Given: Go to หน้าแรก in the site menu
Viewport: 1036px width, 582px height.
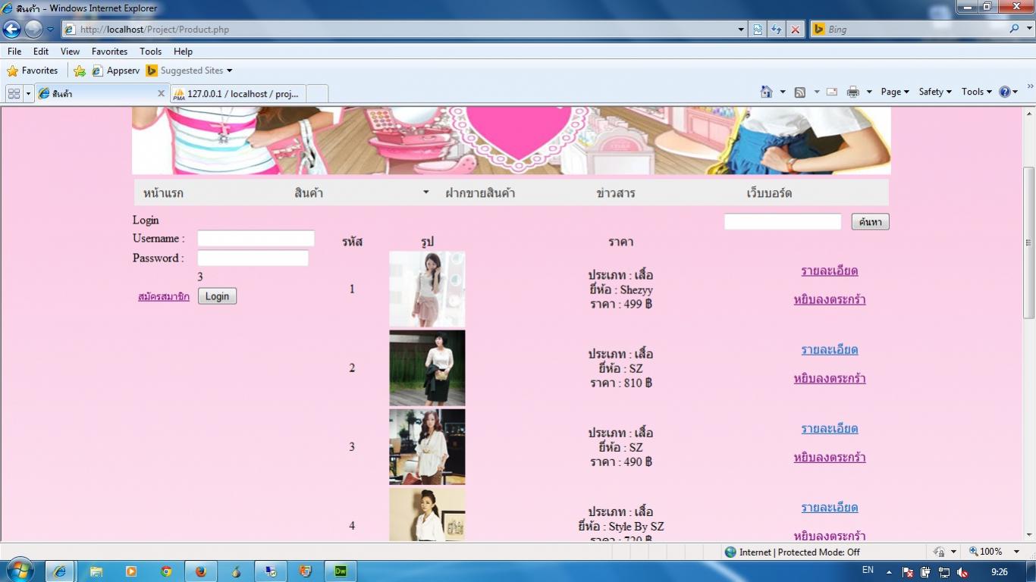Looking at the screenshot, I should coord(163,193).
